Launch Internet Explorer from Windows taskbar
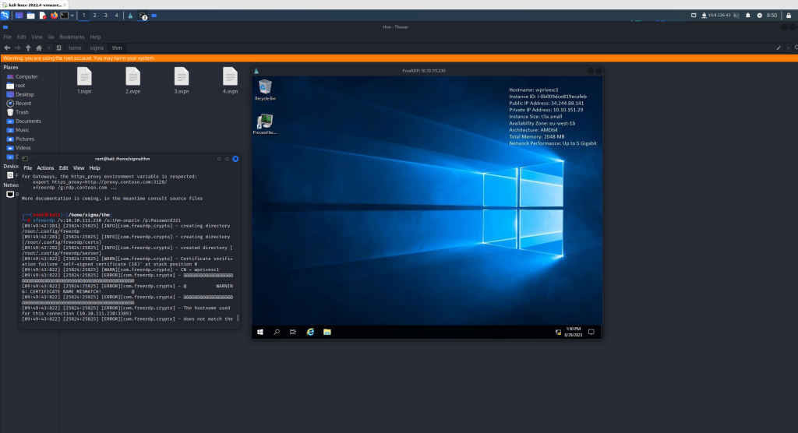The height and width of the screenshot is (433, 798). click(x=310, y=333)
